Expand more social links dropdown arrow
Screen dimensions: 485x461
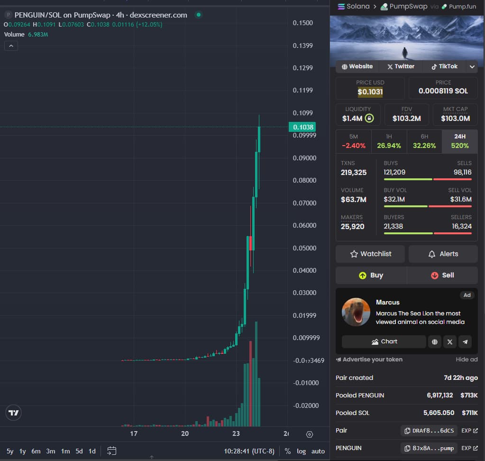point(472,67)
